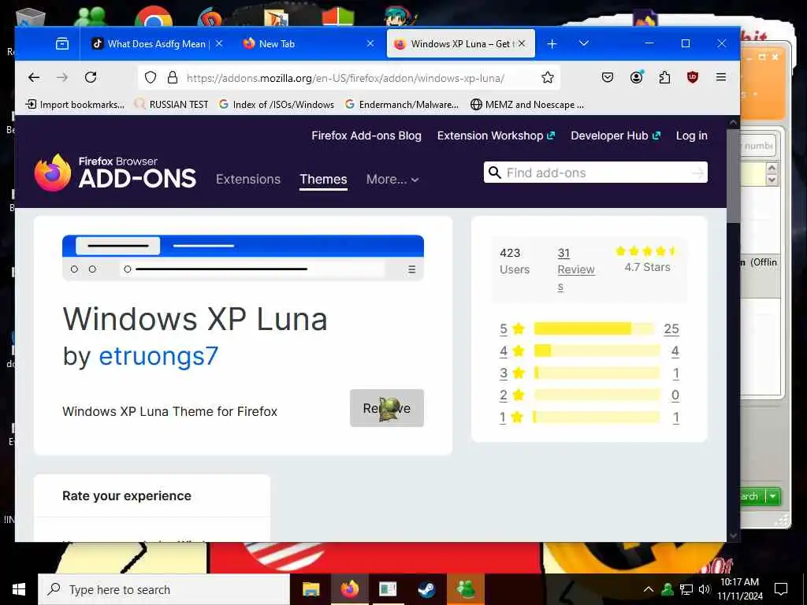Submit add-on search with the arrow icon
This screenshot has height=605, width=807.
697,173
